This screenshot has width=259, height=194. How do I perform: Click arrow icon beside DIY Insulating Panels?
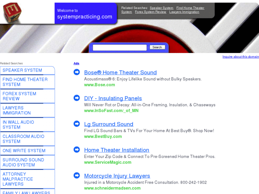77,98
